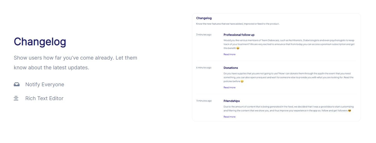Click the Notify Everyone feature label

tap(45, 84)
